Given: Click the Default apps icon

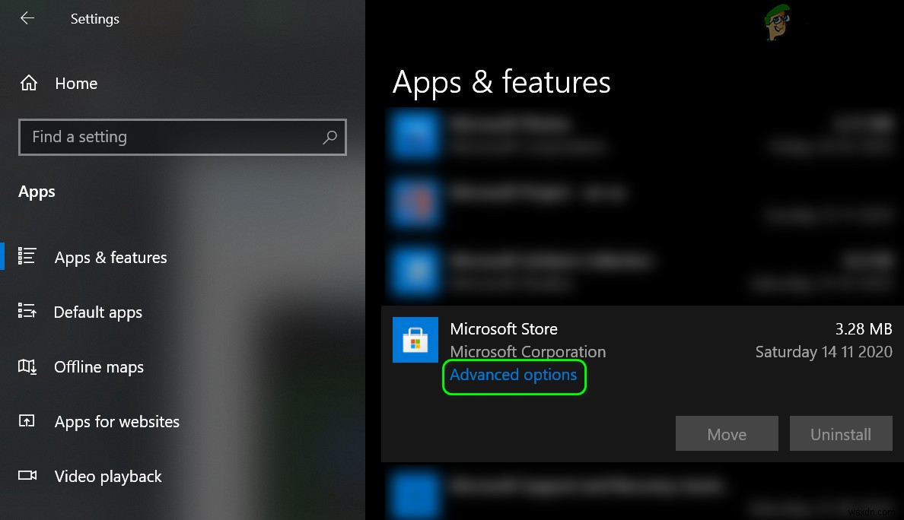Looking at the screenshot, I should coord(27,312).
